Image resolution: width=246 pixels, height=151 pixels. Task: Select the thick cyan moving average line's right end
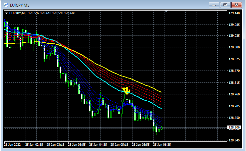click(161, 108)
